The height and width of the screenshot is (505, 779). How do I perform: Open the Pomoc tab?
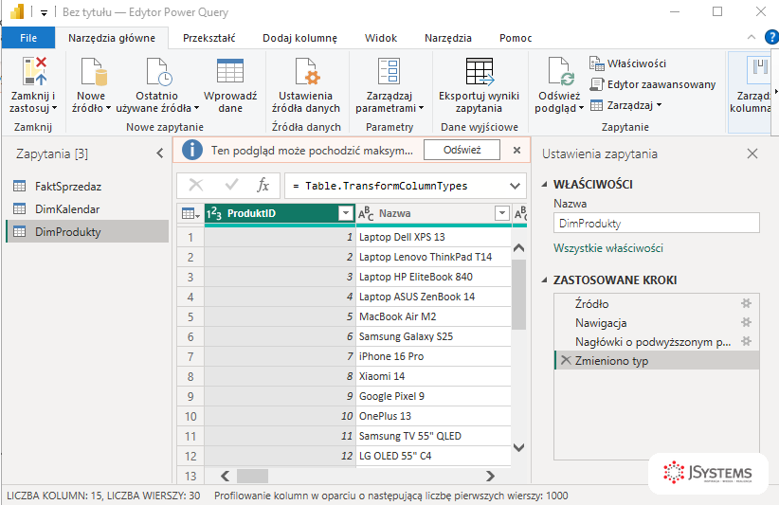pyautogui.click(x=516, y=38)
